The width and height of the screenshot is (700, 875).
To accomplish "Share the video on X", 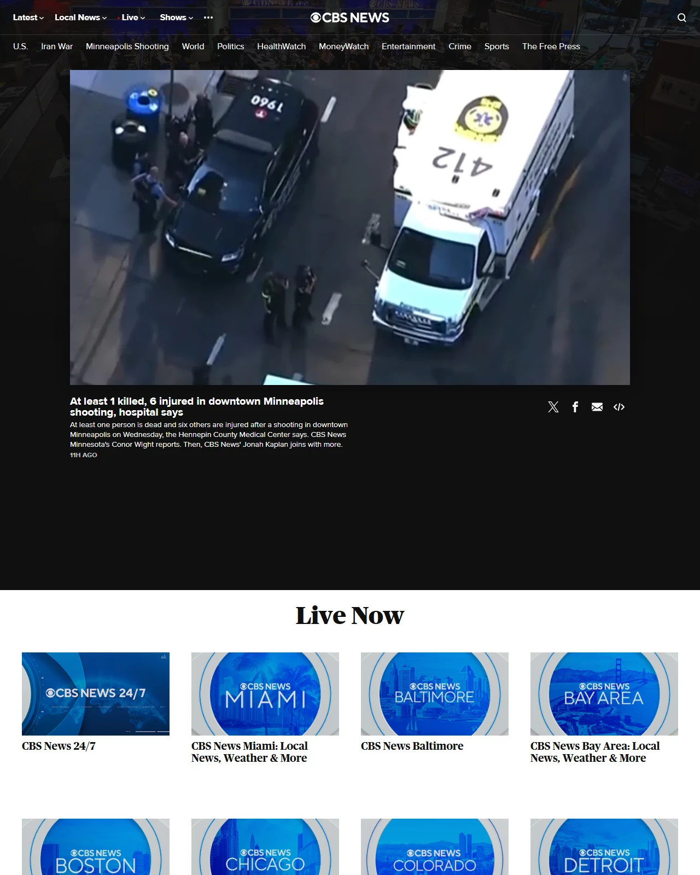I will pos(553,407).
